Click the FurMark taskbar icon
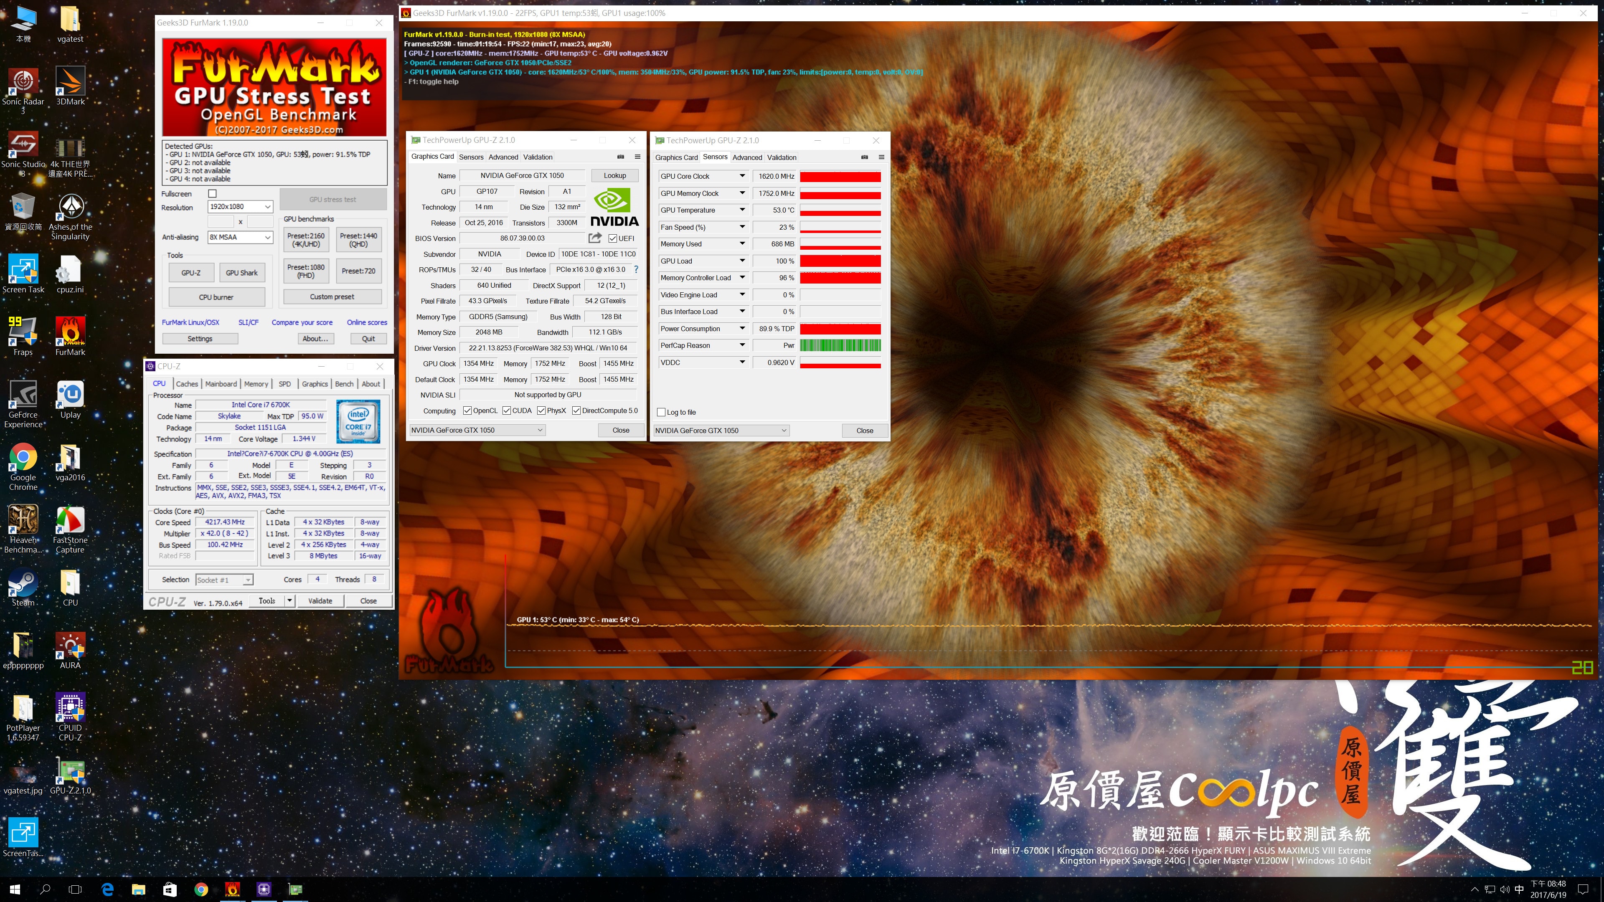Screen dimensions: 1604x902 coord(232,889)
